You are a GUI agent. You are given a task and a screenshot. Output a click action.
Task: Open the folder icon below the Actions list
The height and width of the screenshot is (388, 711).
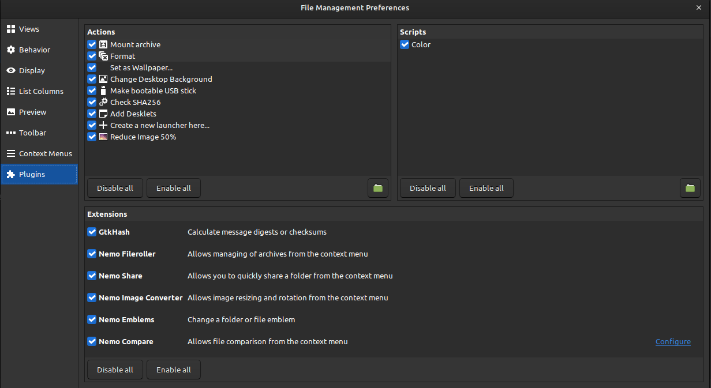click(378, 188)
